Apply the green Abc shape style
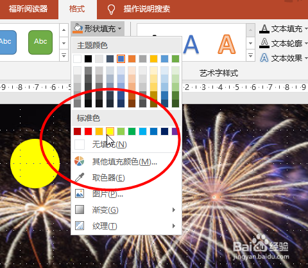The image size is (308, 268). (40, 42)
